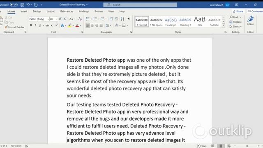The height and width of the screenshot is (148, 263).
Task: Click the Replace button
Action: pos(235,22)
